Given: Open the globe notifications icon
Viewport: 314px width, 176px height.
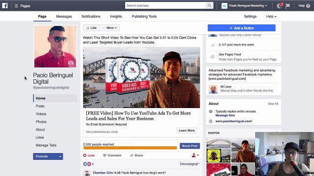Looking at the screenshot, I should pyautogui.click(x=280, y=6).
